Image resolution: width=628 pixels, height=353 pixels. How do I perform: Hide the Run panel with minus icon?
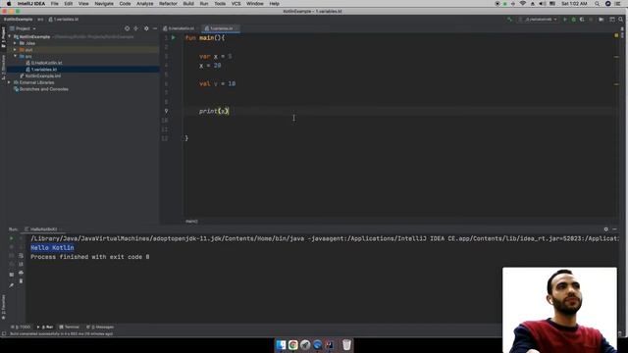[615, 229]
